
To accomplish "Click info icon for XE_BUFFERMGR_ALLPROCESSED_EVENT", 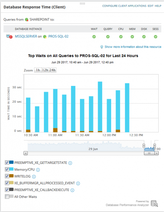I will (x=78, y=183).
